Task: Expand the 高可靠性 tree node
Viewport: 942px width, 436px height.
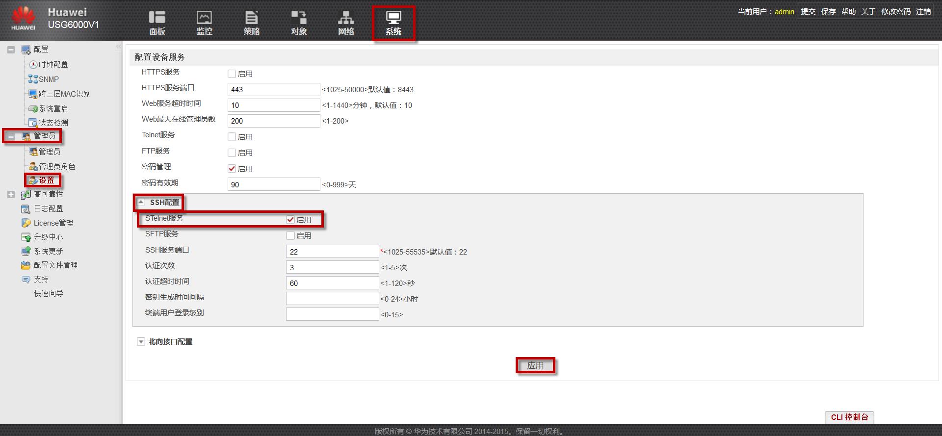Action: 11,194
